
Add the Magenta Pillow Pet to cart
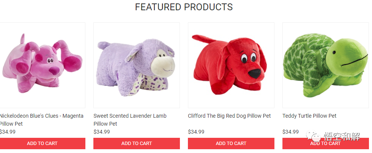(x=42, y=143)
